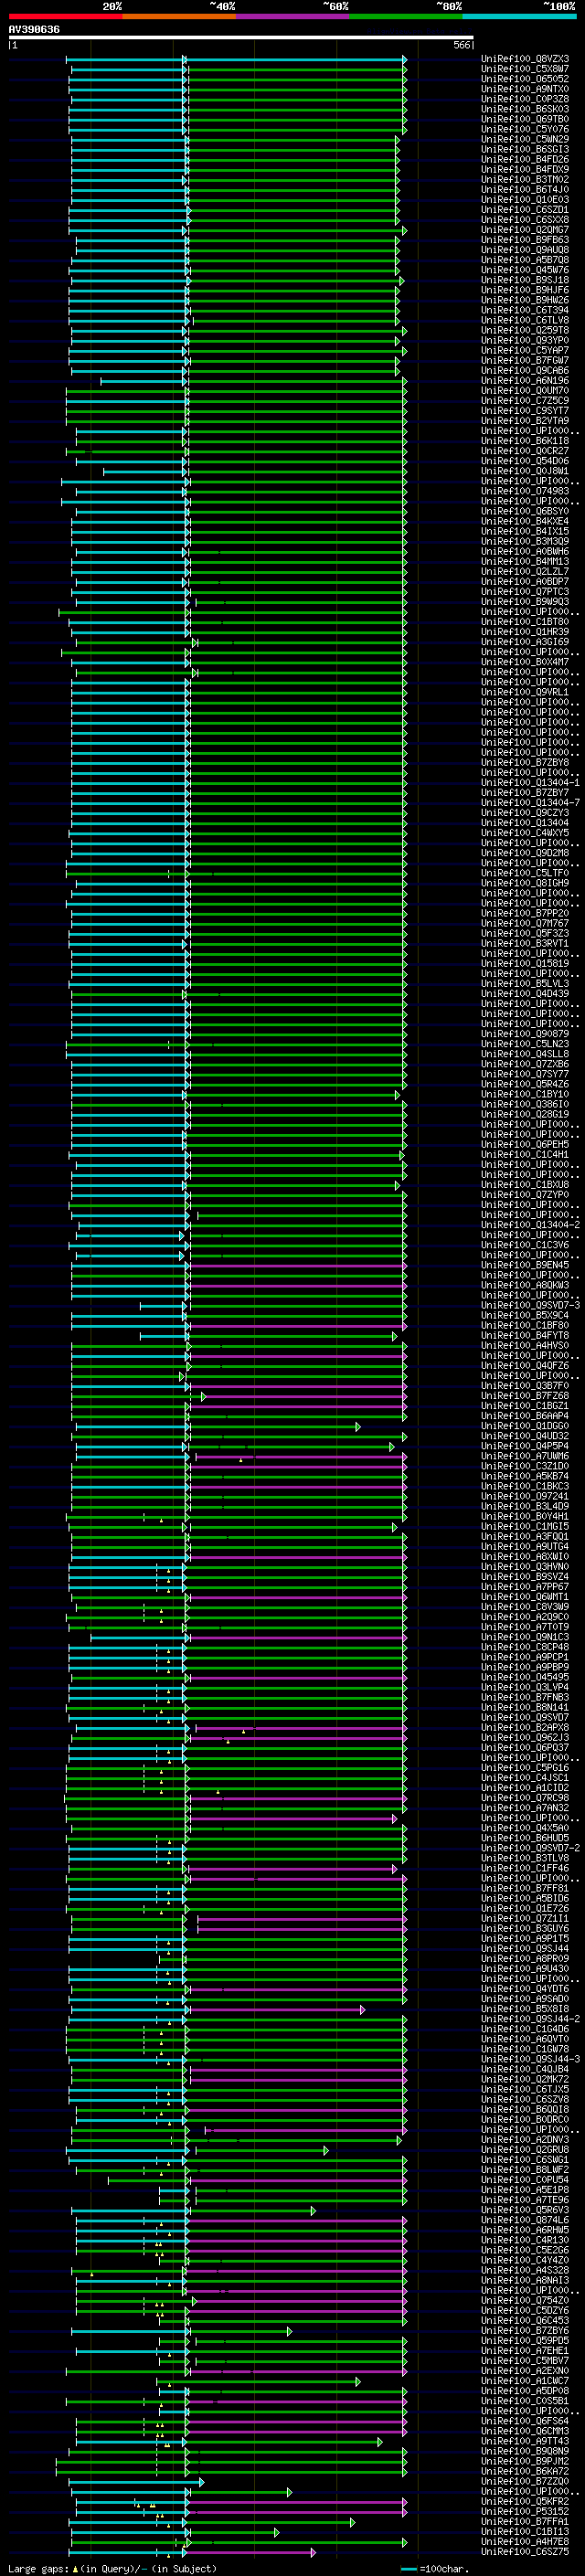Select label UniRef100_Q2QMG7

tap(525, 230)
